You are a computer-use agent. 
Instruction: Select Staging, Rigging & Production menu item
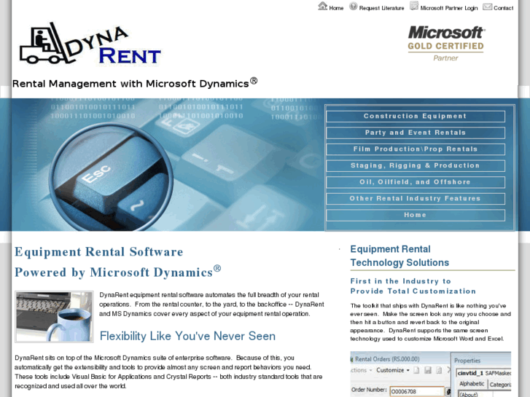tap(416, 165)
